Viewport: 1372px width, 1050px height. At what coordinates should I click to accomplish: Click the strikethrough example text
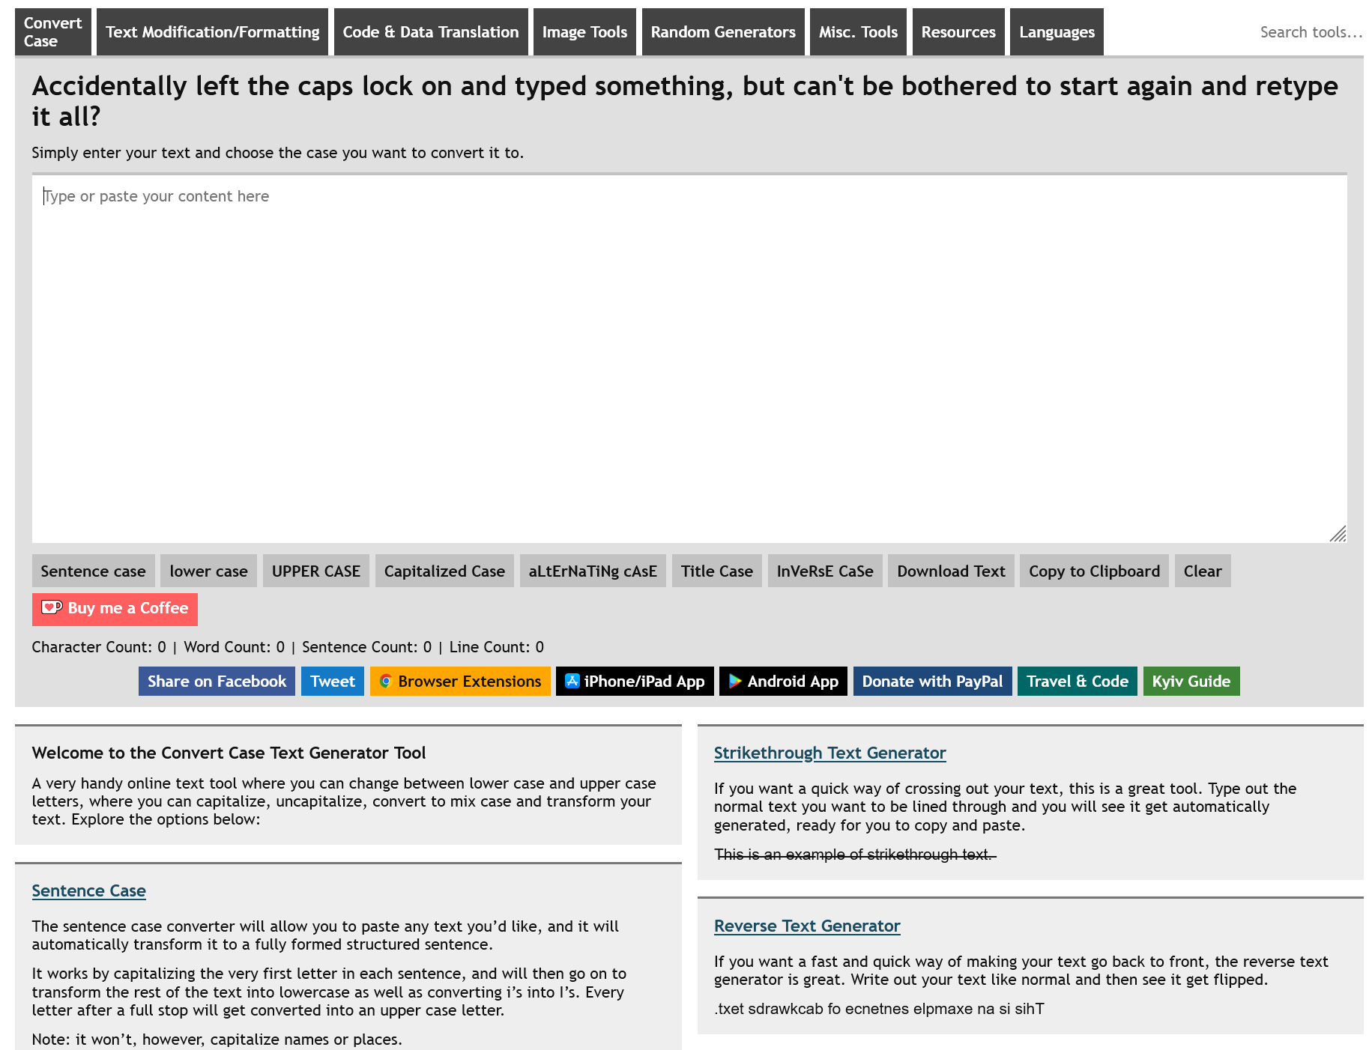pyautogui.click(x=855, y=855)
